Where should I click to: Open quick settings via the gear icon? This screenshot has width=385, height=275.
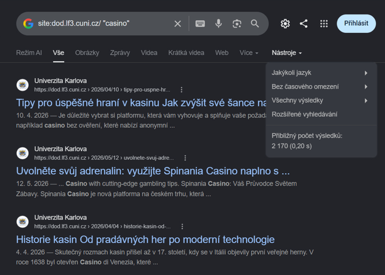point(285,23)
